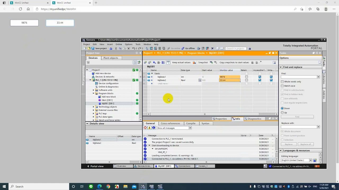Image resolution: width=339 pixels, height=190 pixels.
Task: Switch to Plant objects tab
Action: (x=111, y=58)
